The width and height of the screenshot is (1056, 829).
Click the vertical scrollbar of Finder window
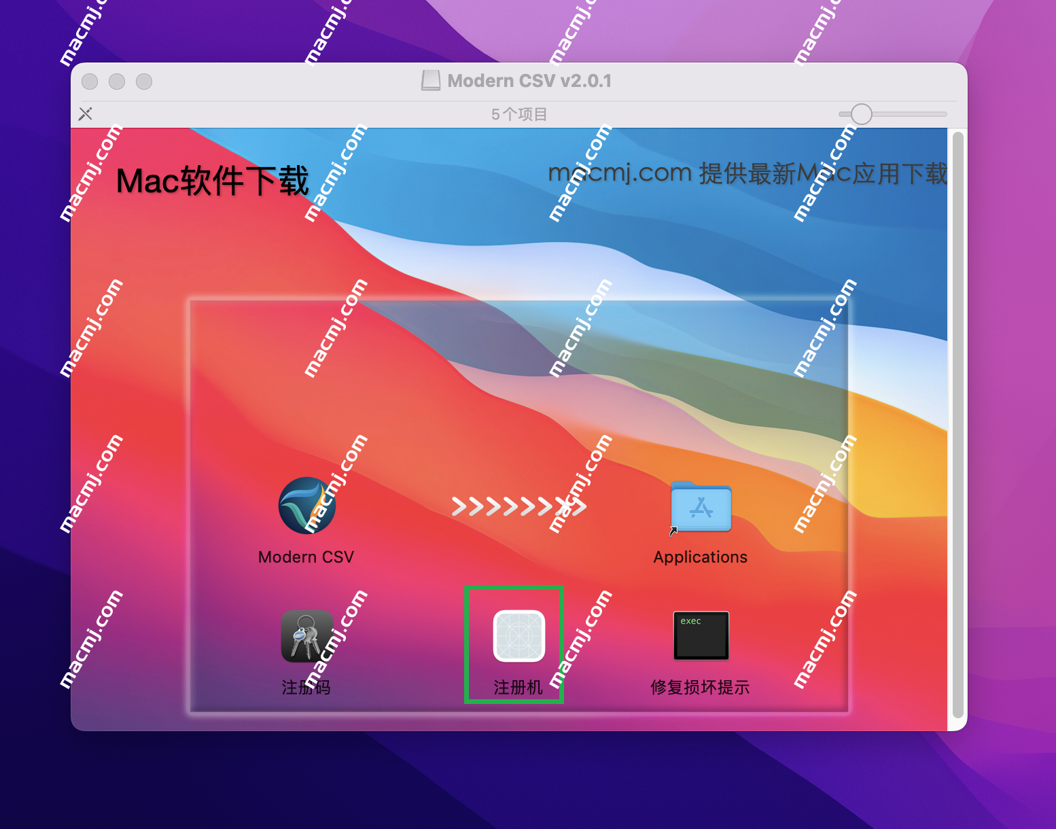(x=958, y=425)
